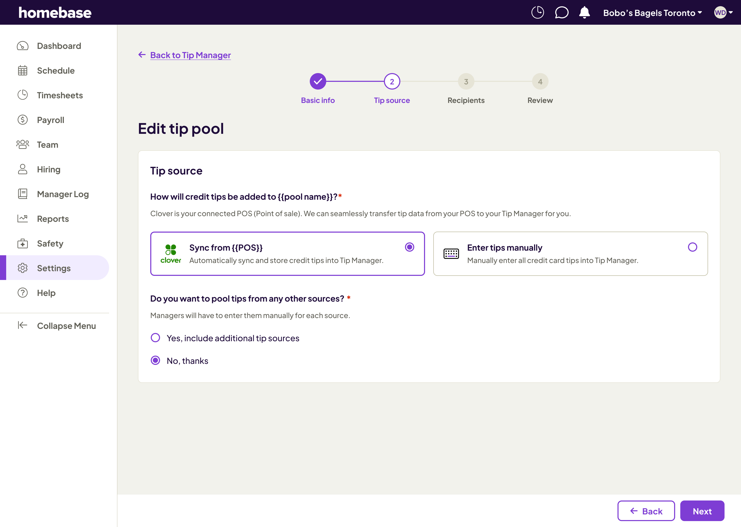The width and height of the screenshot is (741, 527).
Task: Open the WD user avatar dropdown
Action: point(723,13)
